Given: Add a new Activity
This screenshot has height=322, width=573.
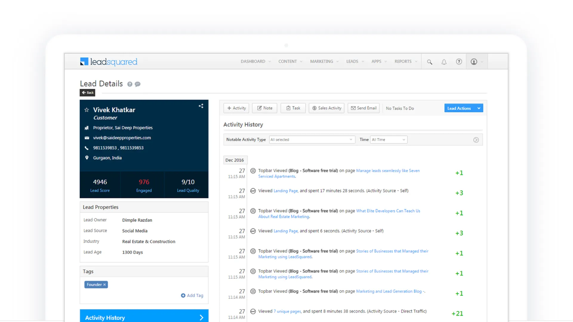Looking at the screenshot, I should [236, 108].
